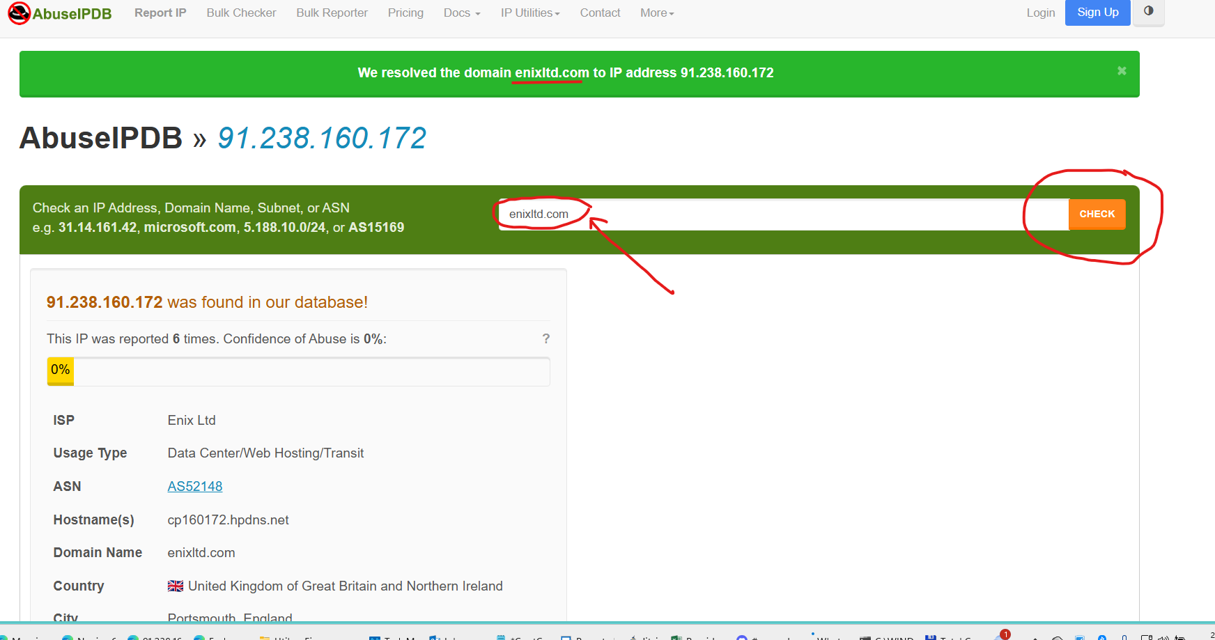Click the AbuseIPDB logo icon
The image size is (1215, 640).
tap(19, 13)
